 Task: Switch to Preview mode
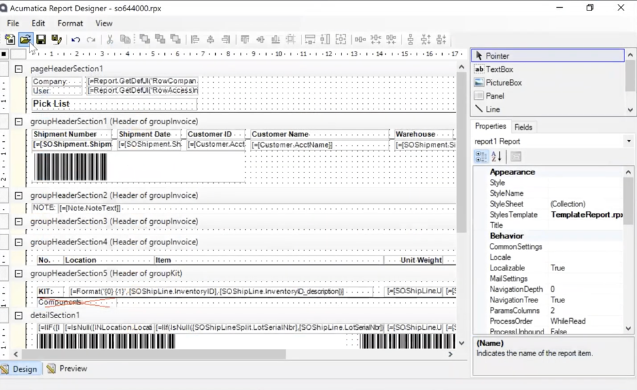coord(67,368)
